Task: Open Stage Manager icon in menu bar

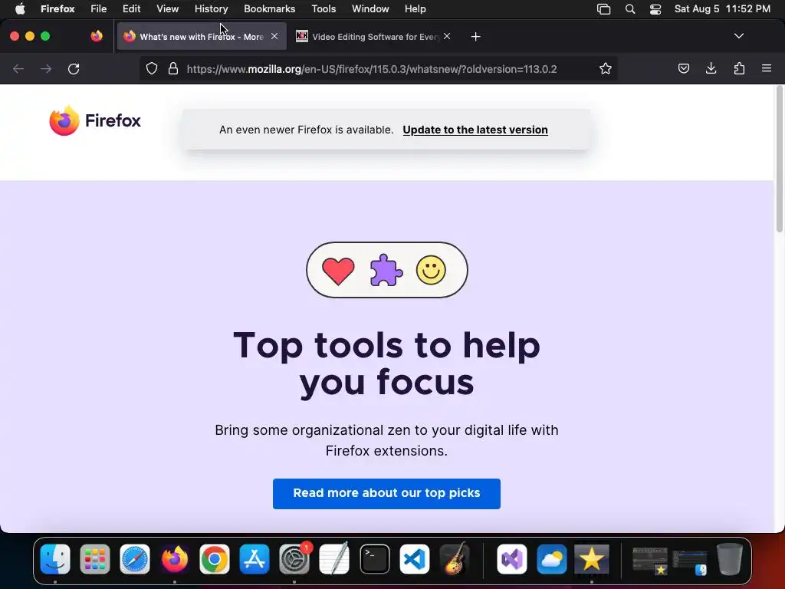Action: (x=604, y=9)
